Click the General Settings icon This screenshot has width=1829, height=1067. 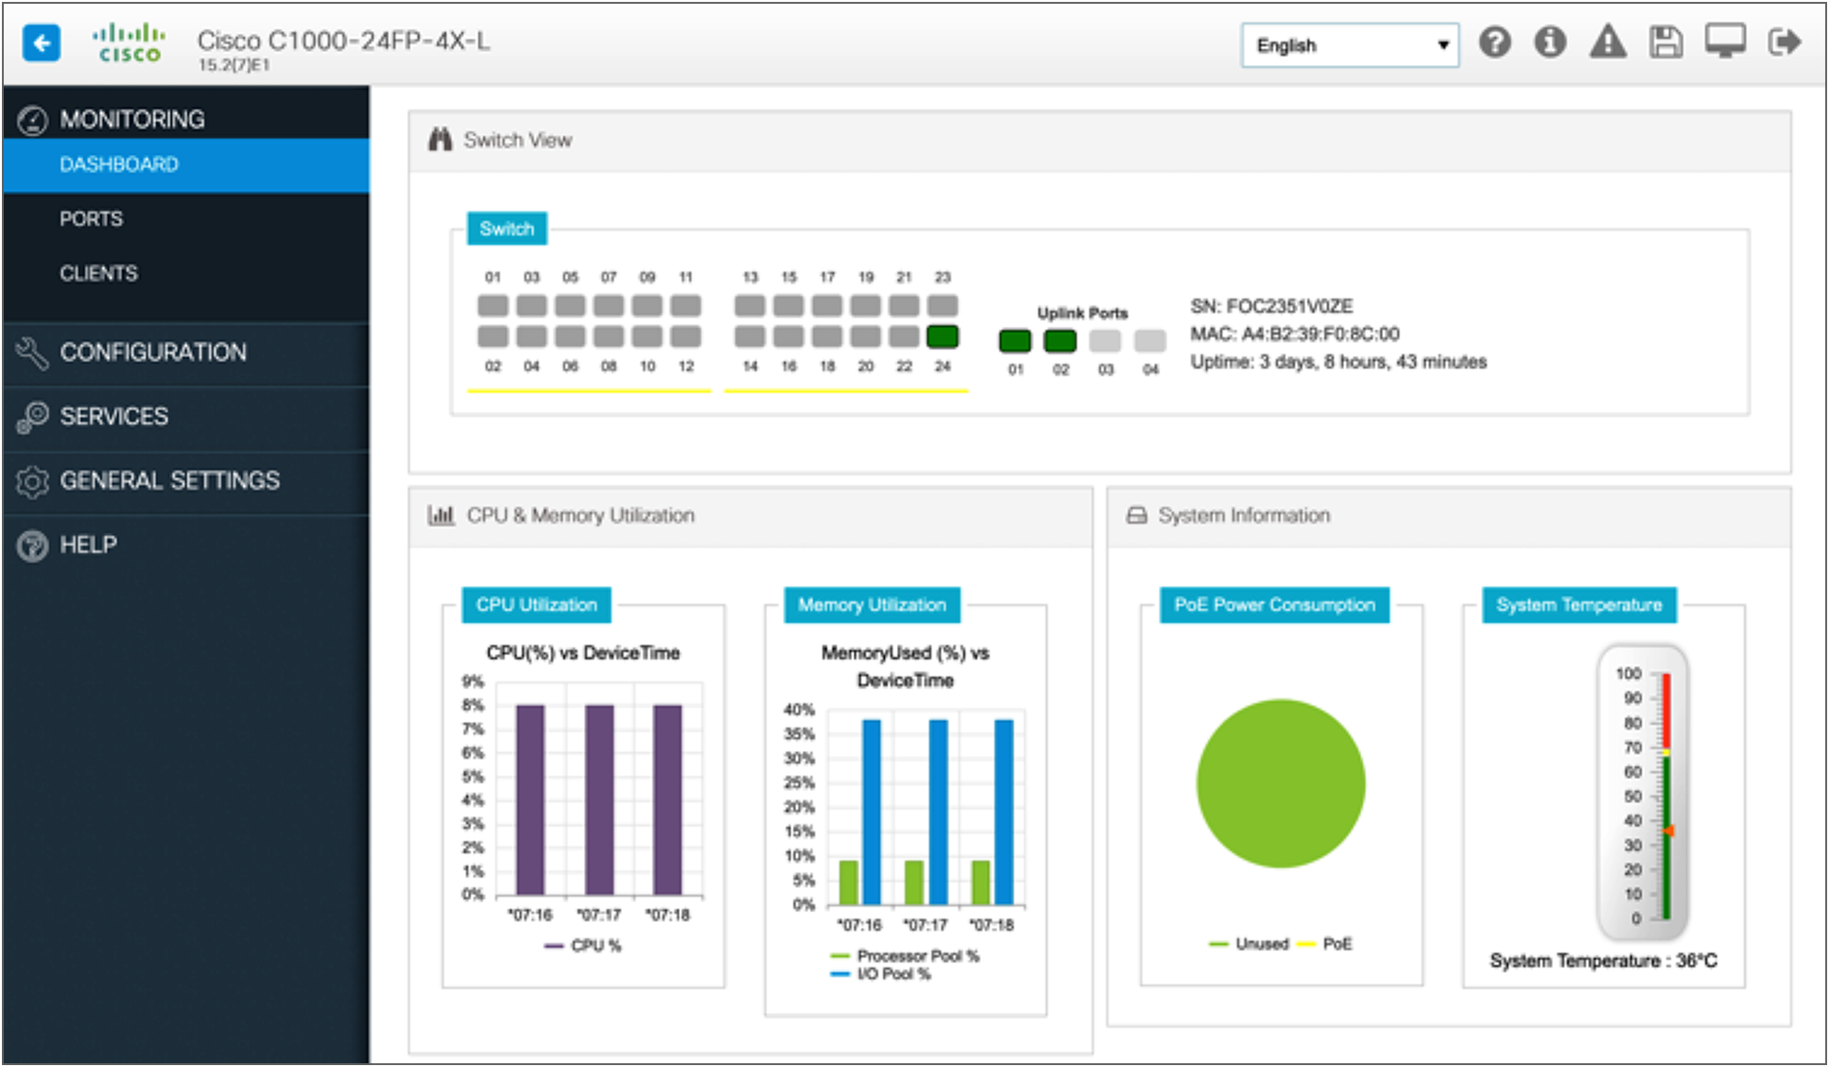click(32, 481)
